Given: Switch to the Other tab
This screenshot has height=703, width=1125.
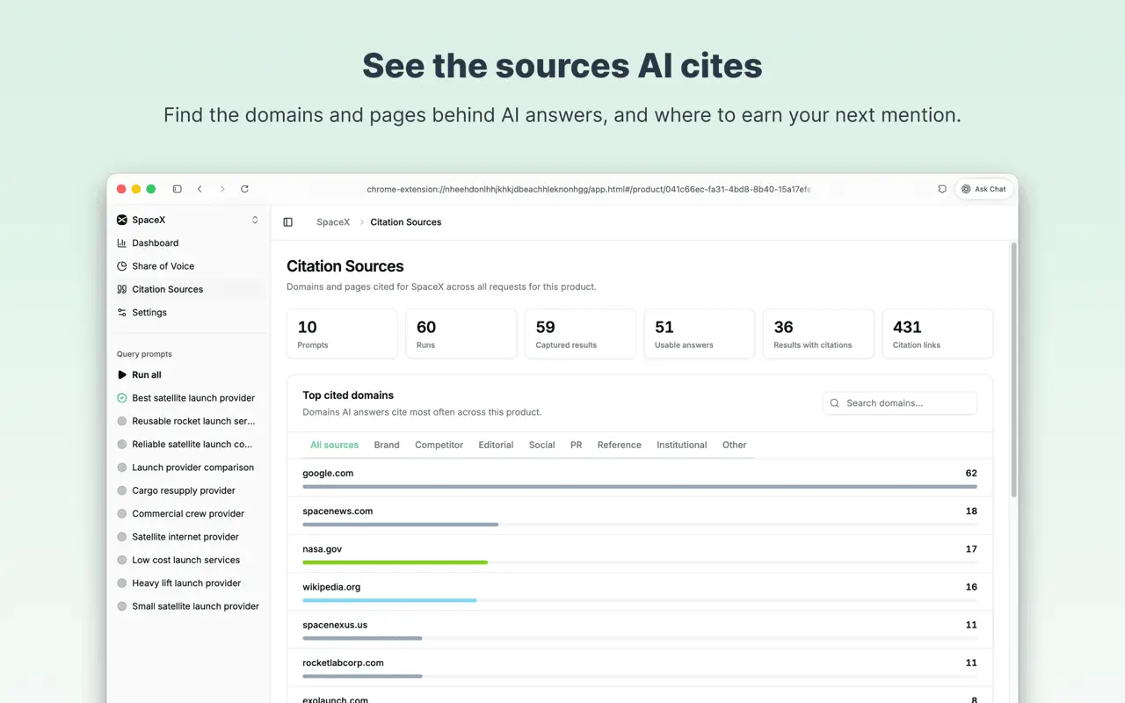Looking at the screenshot, I should 734,445.
